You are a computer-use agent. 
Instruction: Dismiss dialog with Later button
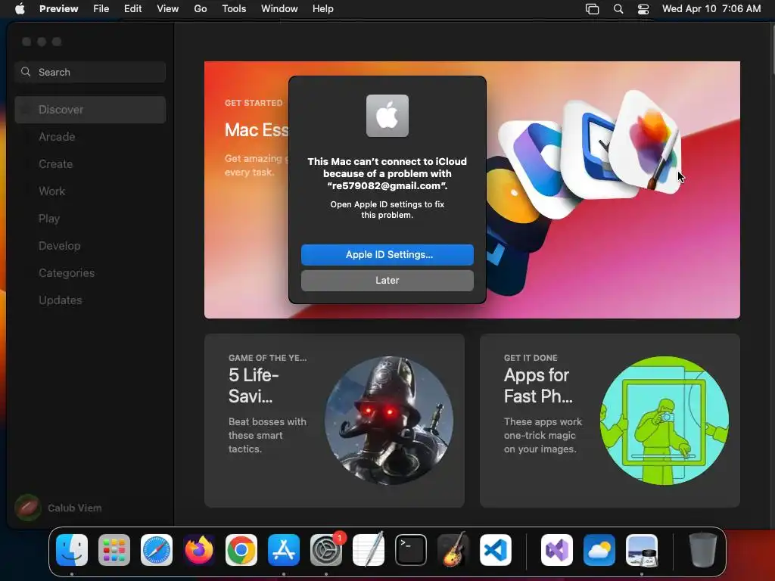click(387, 280)
